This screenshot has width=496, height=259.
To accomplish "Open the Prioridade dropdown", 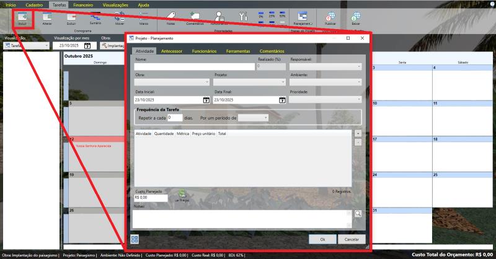I will [x=325, y=99].
